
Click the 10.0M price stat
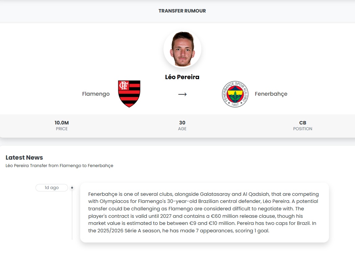62,125
